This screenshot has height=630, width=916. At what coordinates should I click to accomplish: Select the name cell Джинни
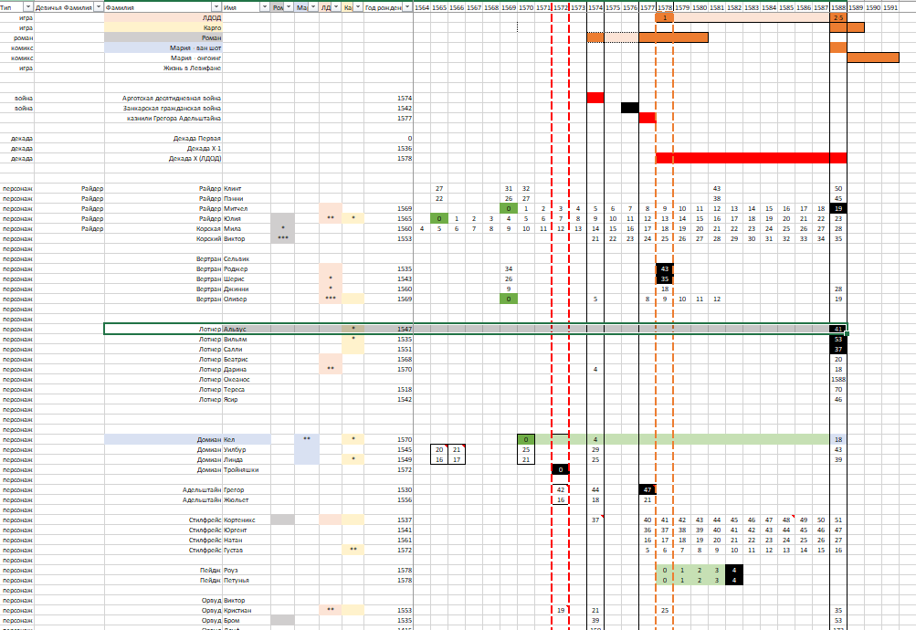click(247, 289)
